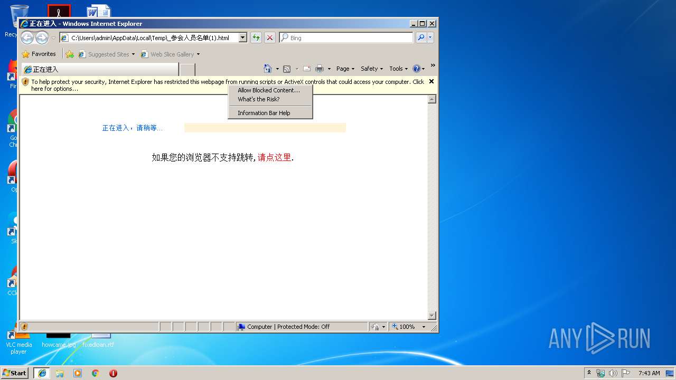This screenshot has width=676, height=380.
Task: Click the network tray icon
Action: (600, 373)
